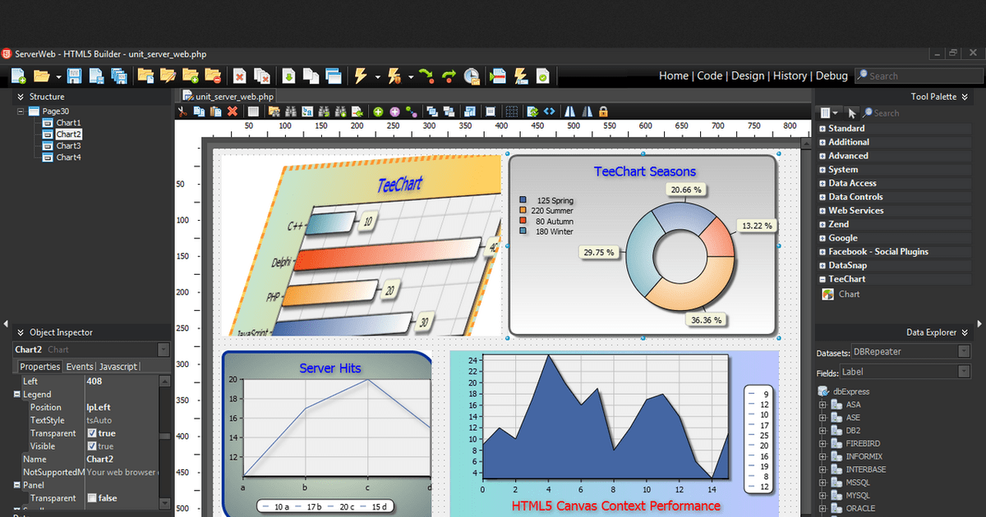
Task: Select the Save All files icon
Action: 119,75
